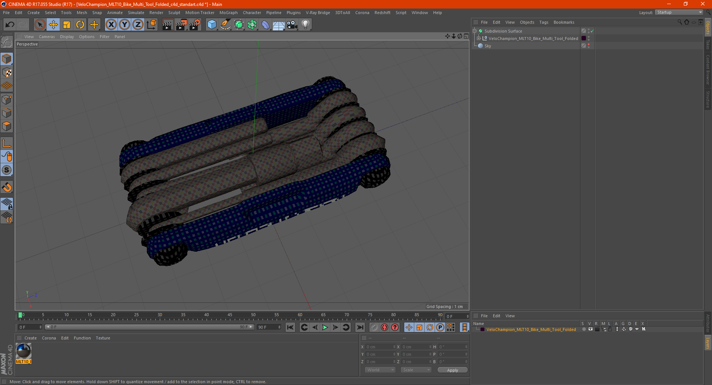
Task: Select the Rotate tool
Action: coord(80,25)
